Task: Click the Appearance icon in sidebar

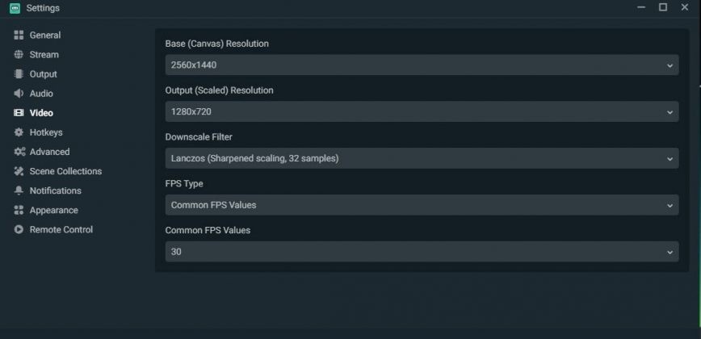Action: coord(19,210)
